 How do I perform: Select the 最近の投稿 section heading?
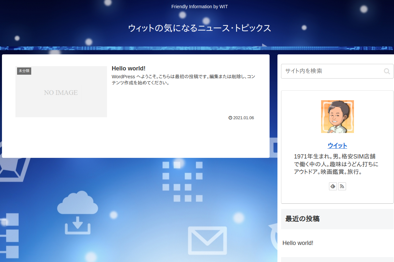(303, 219)
